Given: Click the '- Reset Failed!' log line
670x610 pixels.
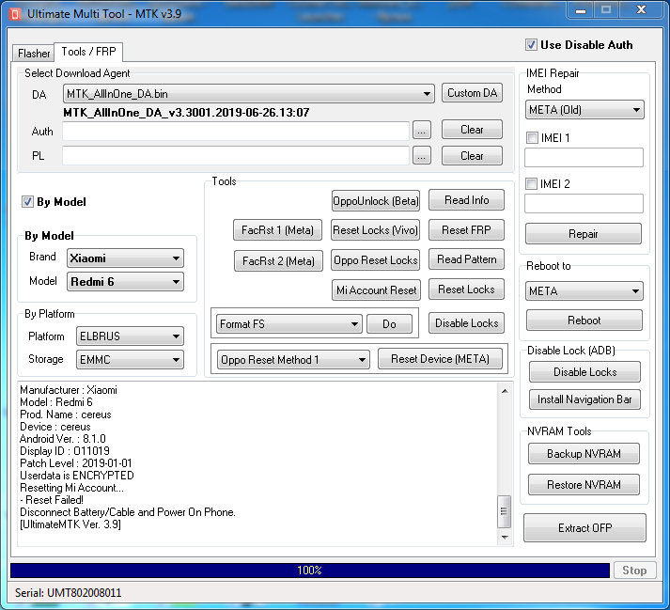Looking at the screenshot, I should coord(52,500).
